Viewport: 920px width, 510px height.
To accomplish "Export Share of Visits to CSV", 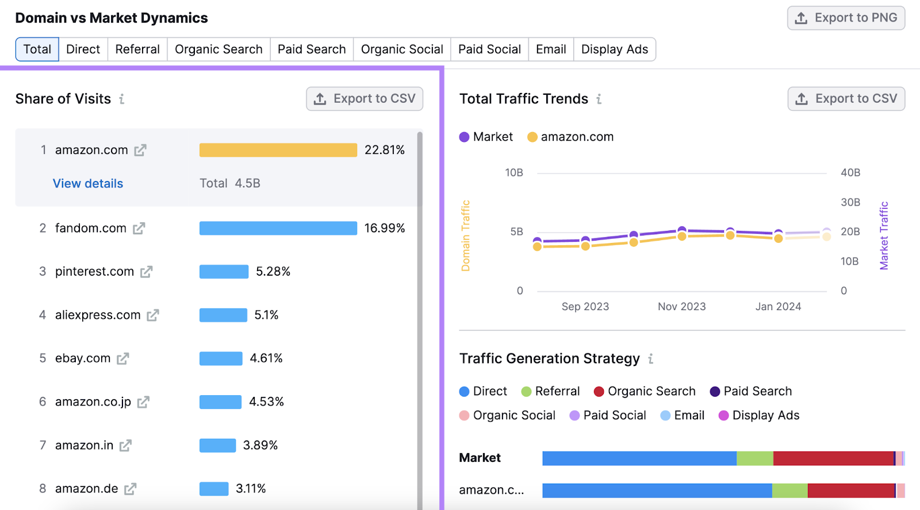I will click(x=365, y=99).
